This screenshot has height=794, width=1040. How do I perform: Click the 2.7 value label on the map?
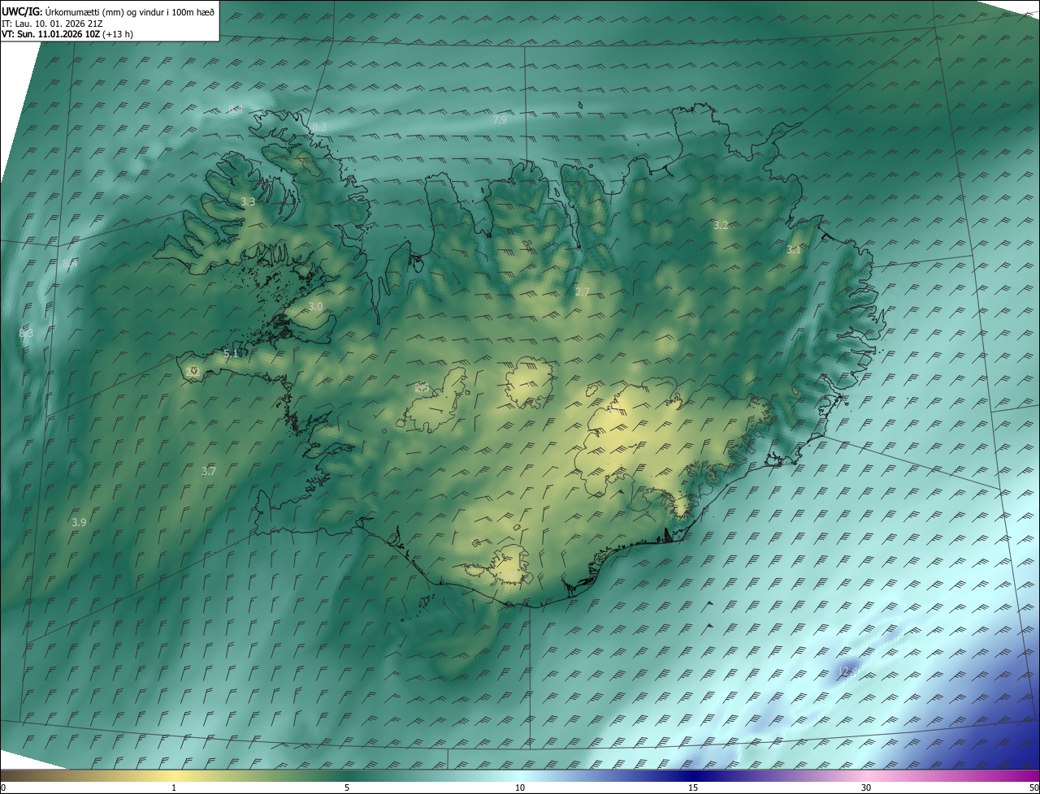coord(583,291)
